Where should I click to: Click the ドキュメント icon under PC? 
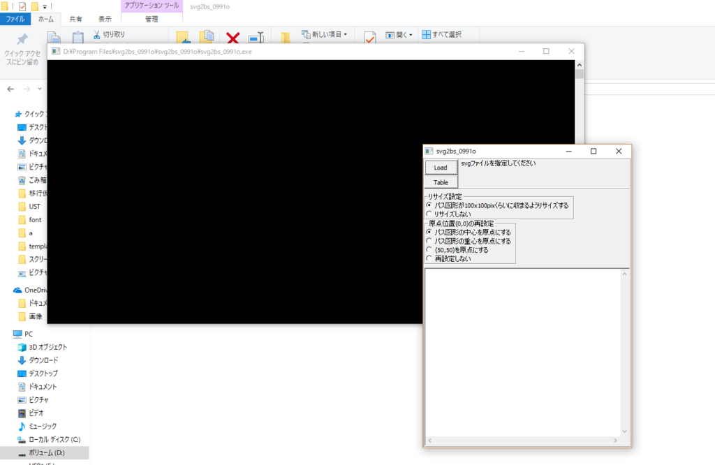pyautogui.click(x=22, y=387)
